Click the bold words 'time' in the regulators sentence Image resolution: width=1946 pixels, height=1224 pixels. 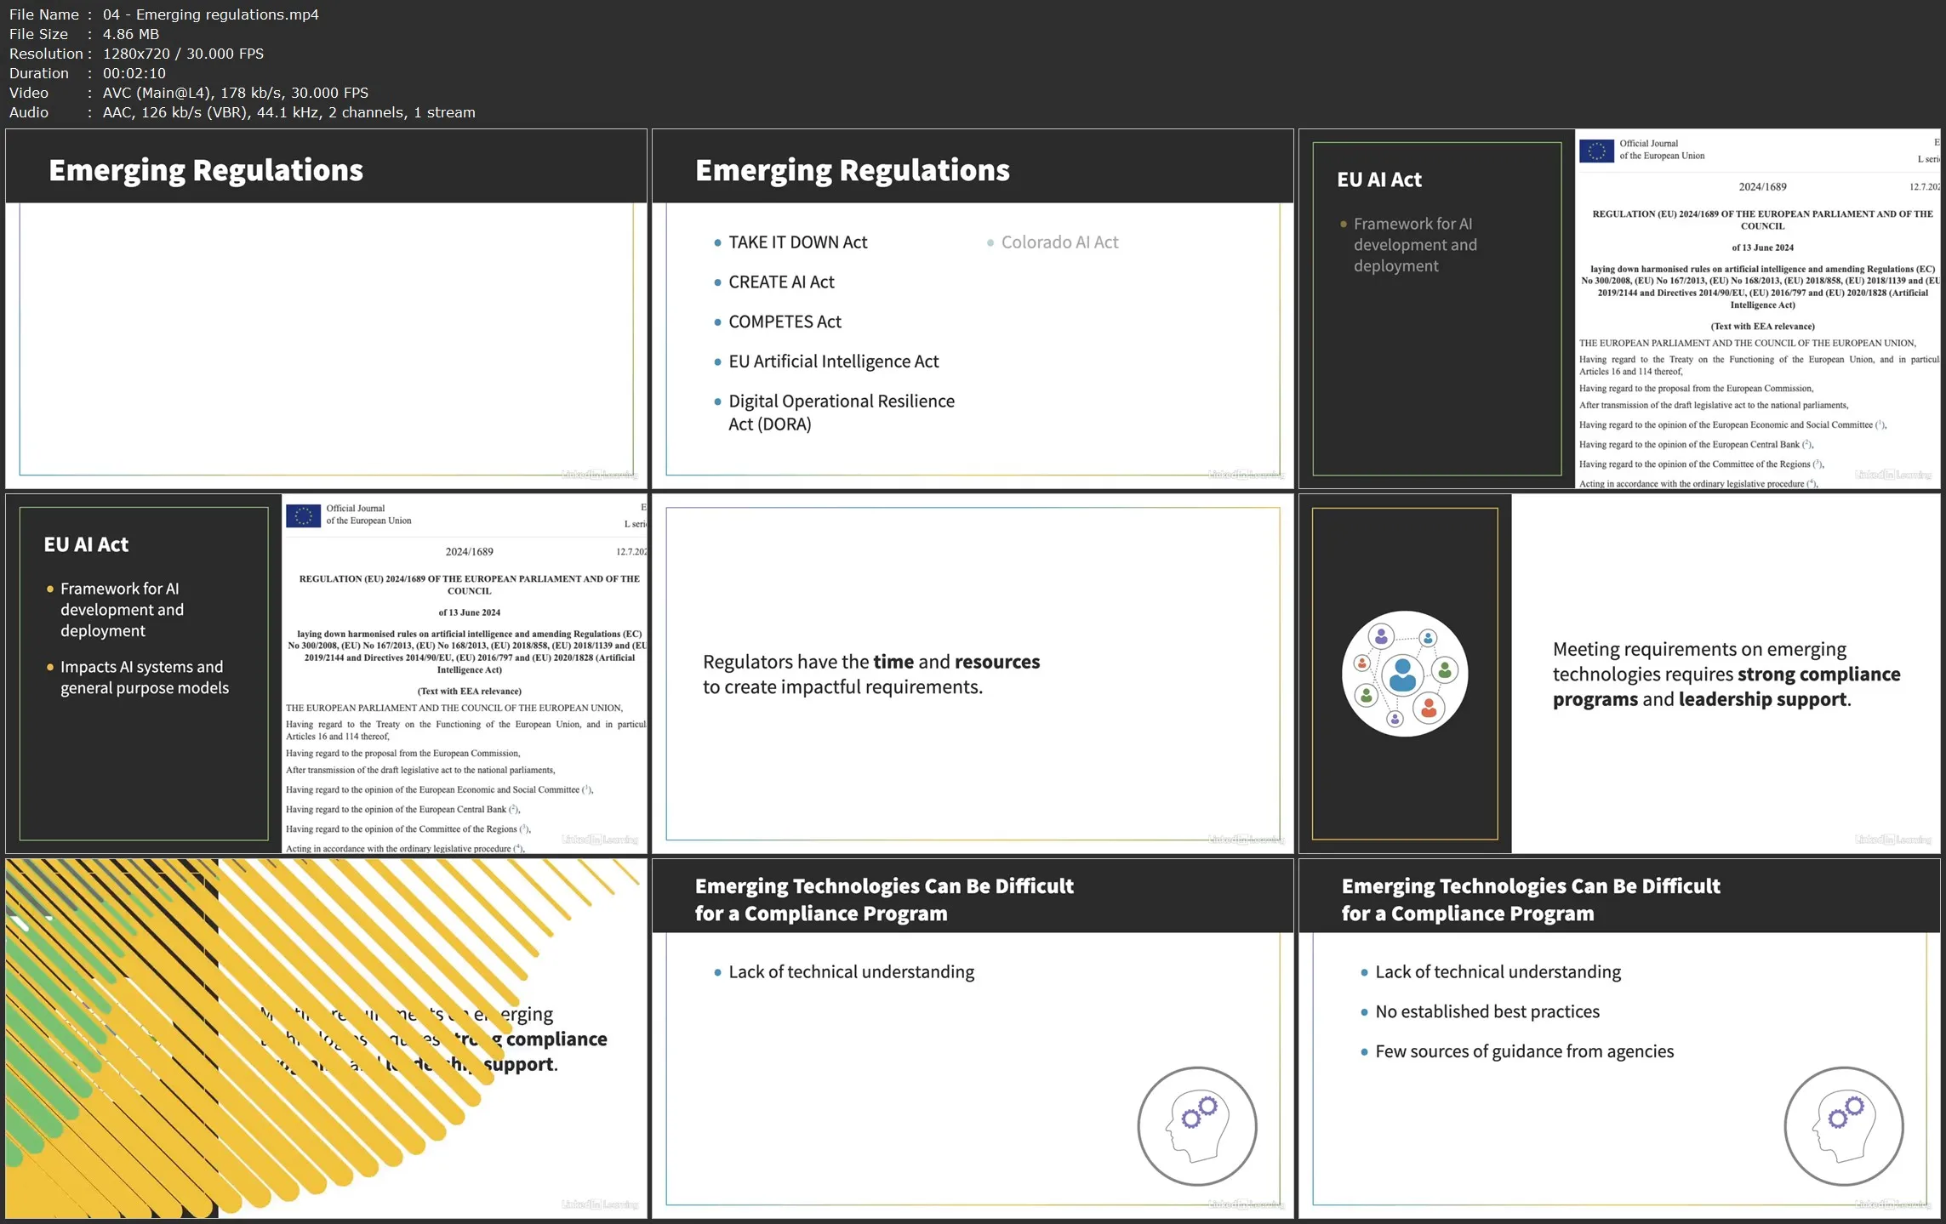click(893, 662)
